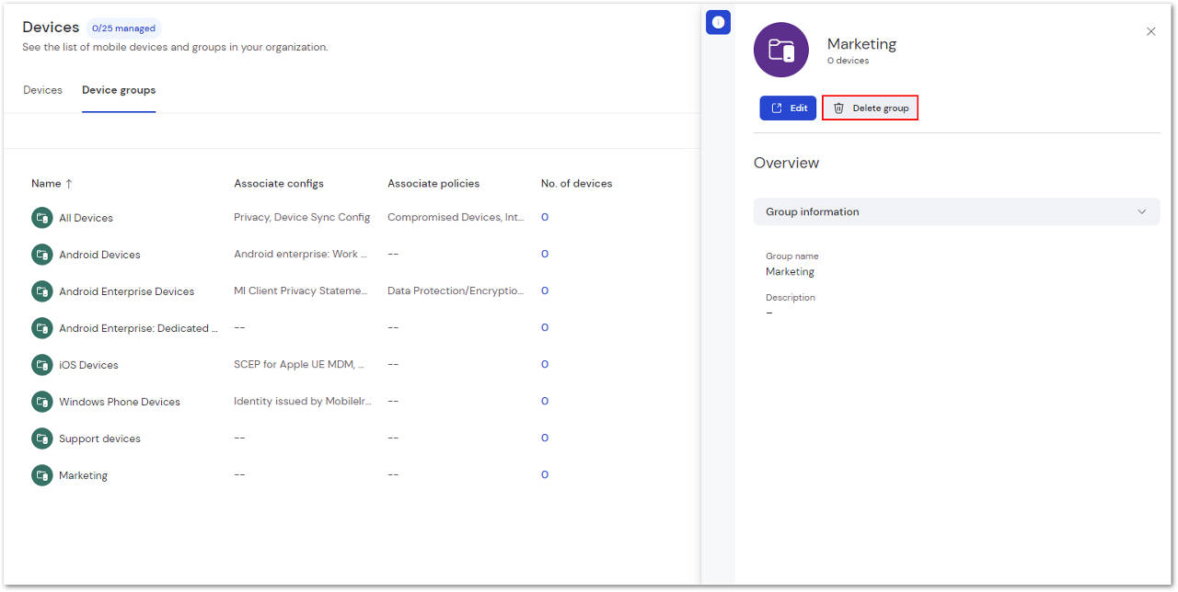Select the Android Enterprise: Dedicated group row
This screenshot has height=592, width=1178.
click(138, 328)
